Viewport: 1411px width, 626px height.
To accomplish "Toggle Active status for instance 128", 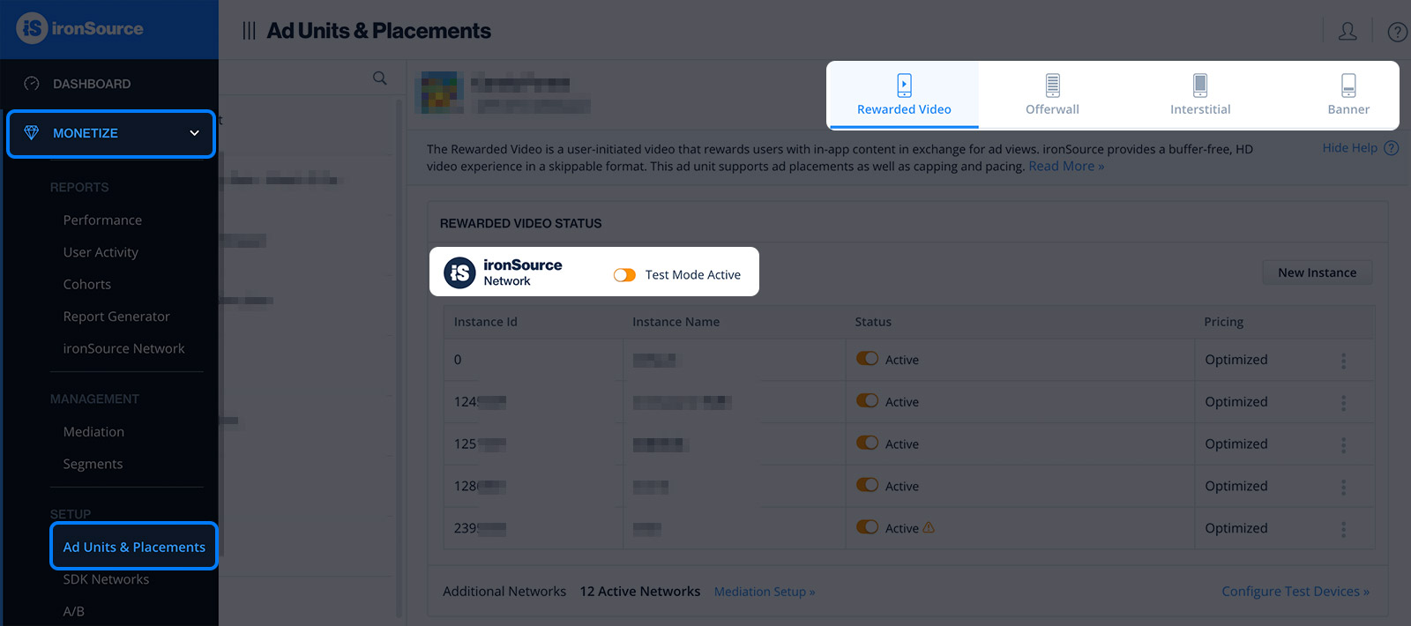I will click(867, 486).
